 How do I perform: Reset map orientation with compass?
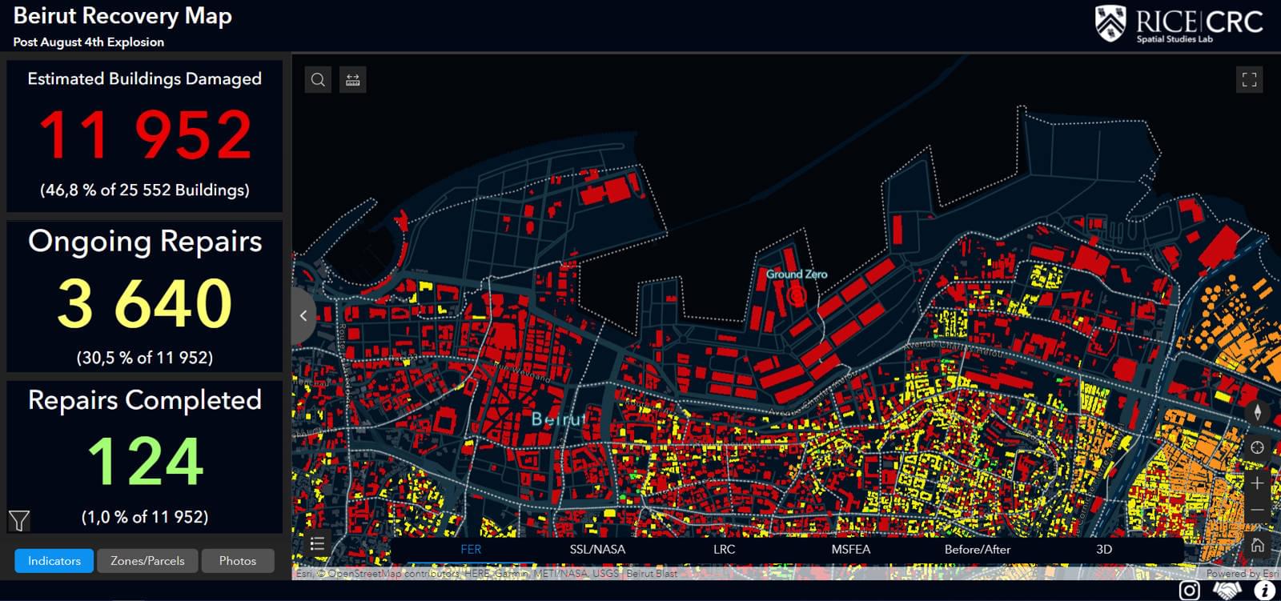point(1257,412)
